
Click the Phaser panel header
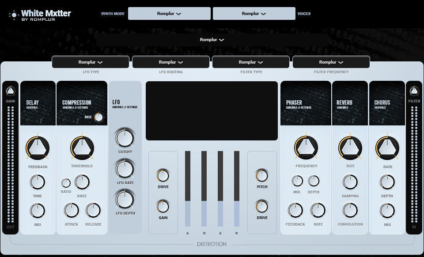tap(306, 103)
